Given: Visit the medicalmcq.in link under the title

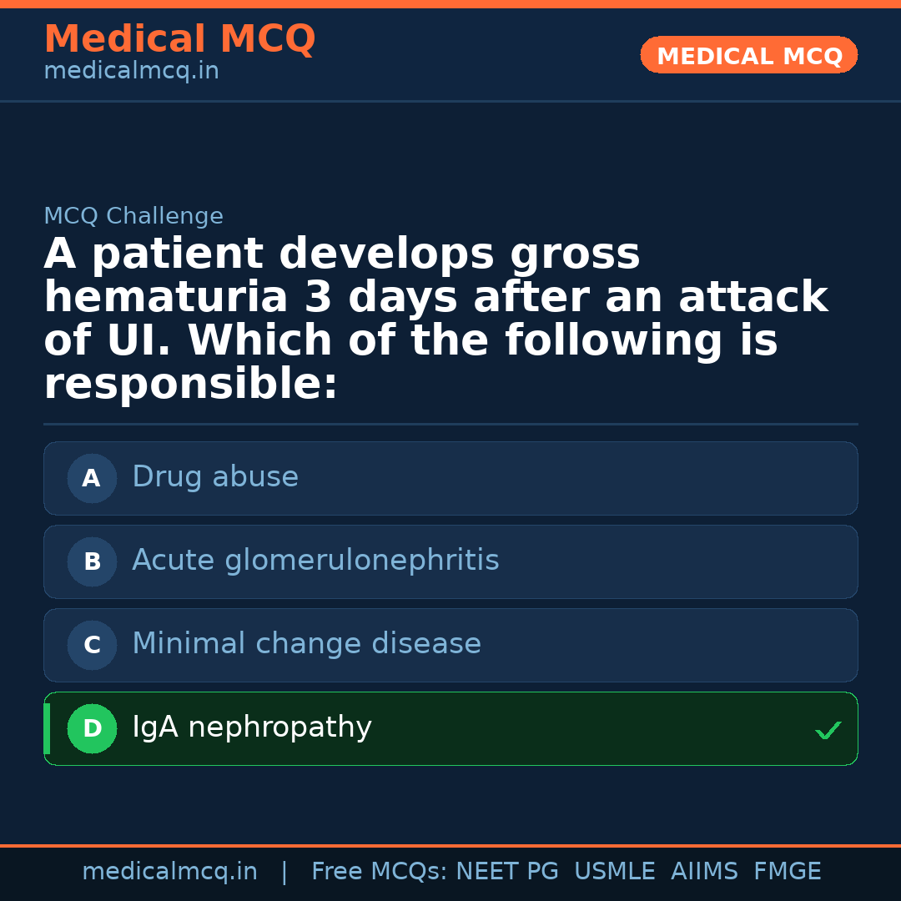Looking at the screenshot, I should [131, 72].
